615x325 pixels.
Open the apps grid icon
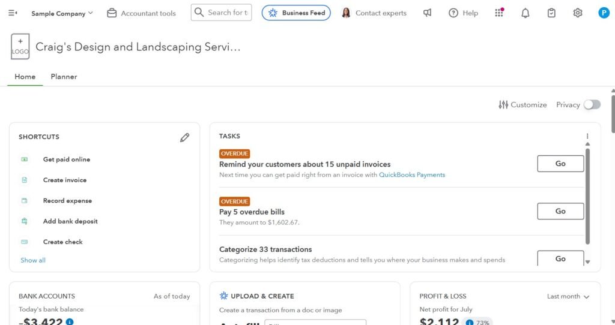(x=499, y=13)
